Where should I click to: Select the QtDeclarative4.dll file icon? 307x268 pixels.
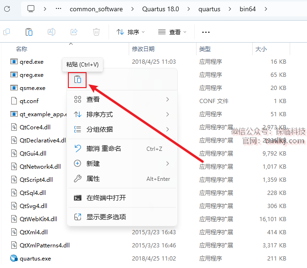pyautogui.click(x=14, y=141)
